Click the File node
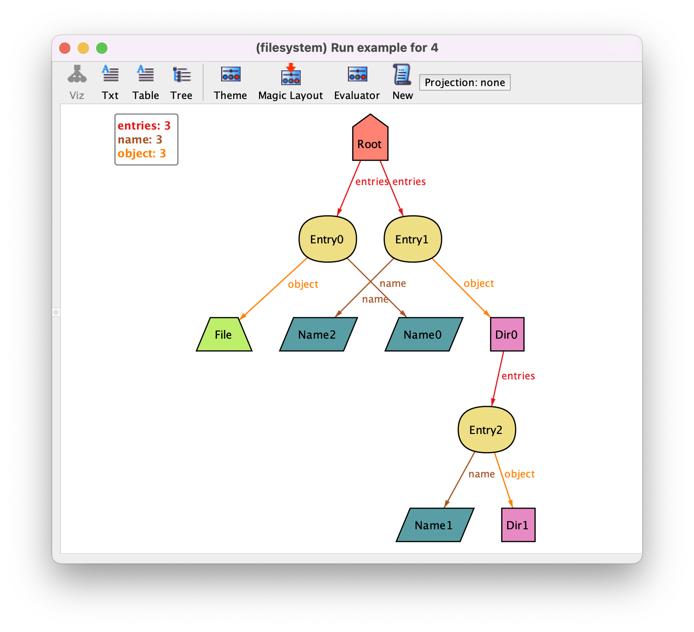This screenshot has width=694, height=632. [224, 335]
